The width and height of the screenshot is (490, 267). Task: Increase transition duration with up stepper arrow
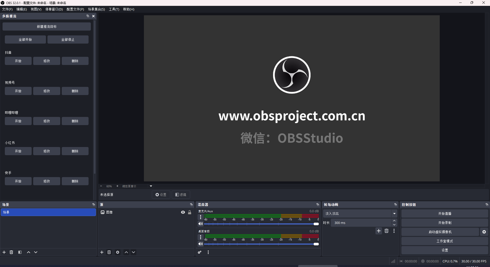(x=394, y=221)
